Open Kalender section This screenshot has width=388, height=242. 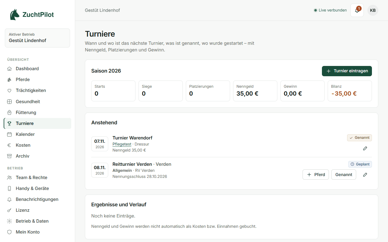tap(37, 134)
